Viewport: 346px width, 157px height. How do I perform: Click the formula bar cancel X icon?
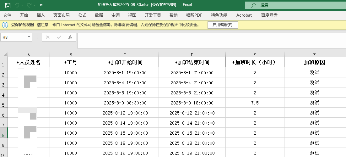[47, 37]
